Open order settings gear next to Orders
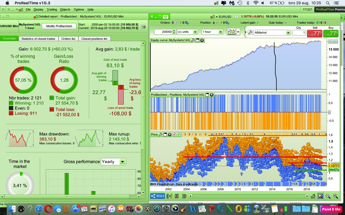This screenshot has height=215, width=345. [x=187, y=23]
